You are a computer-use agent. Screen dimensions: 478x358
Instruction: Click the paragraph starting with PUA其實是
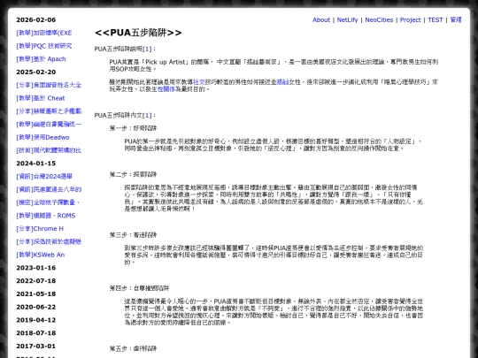pos(274,65)
